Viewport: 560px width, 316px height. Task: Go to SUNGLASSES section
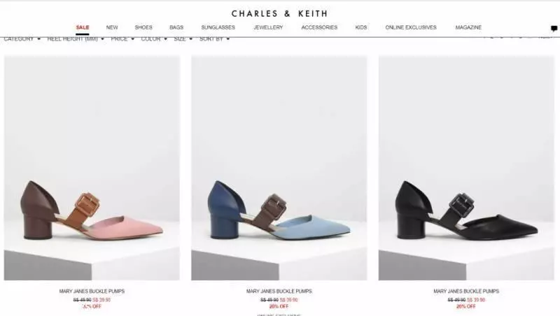218,27
